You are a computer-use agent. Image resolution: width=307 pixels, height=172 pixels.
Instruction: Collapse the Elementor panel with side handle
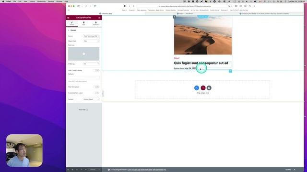click(103, 94)
